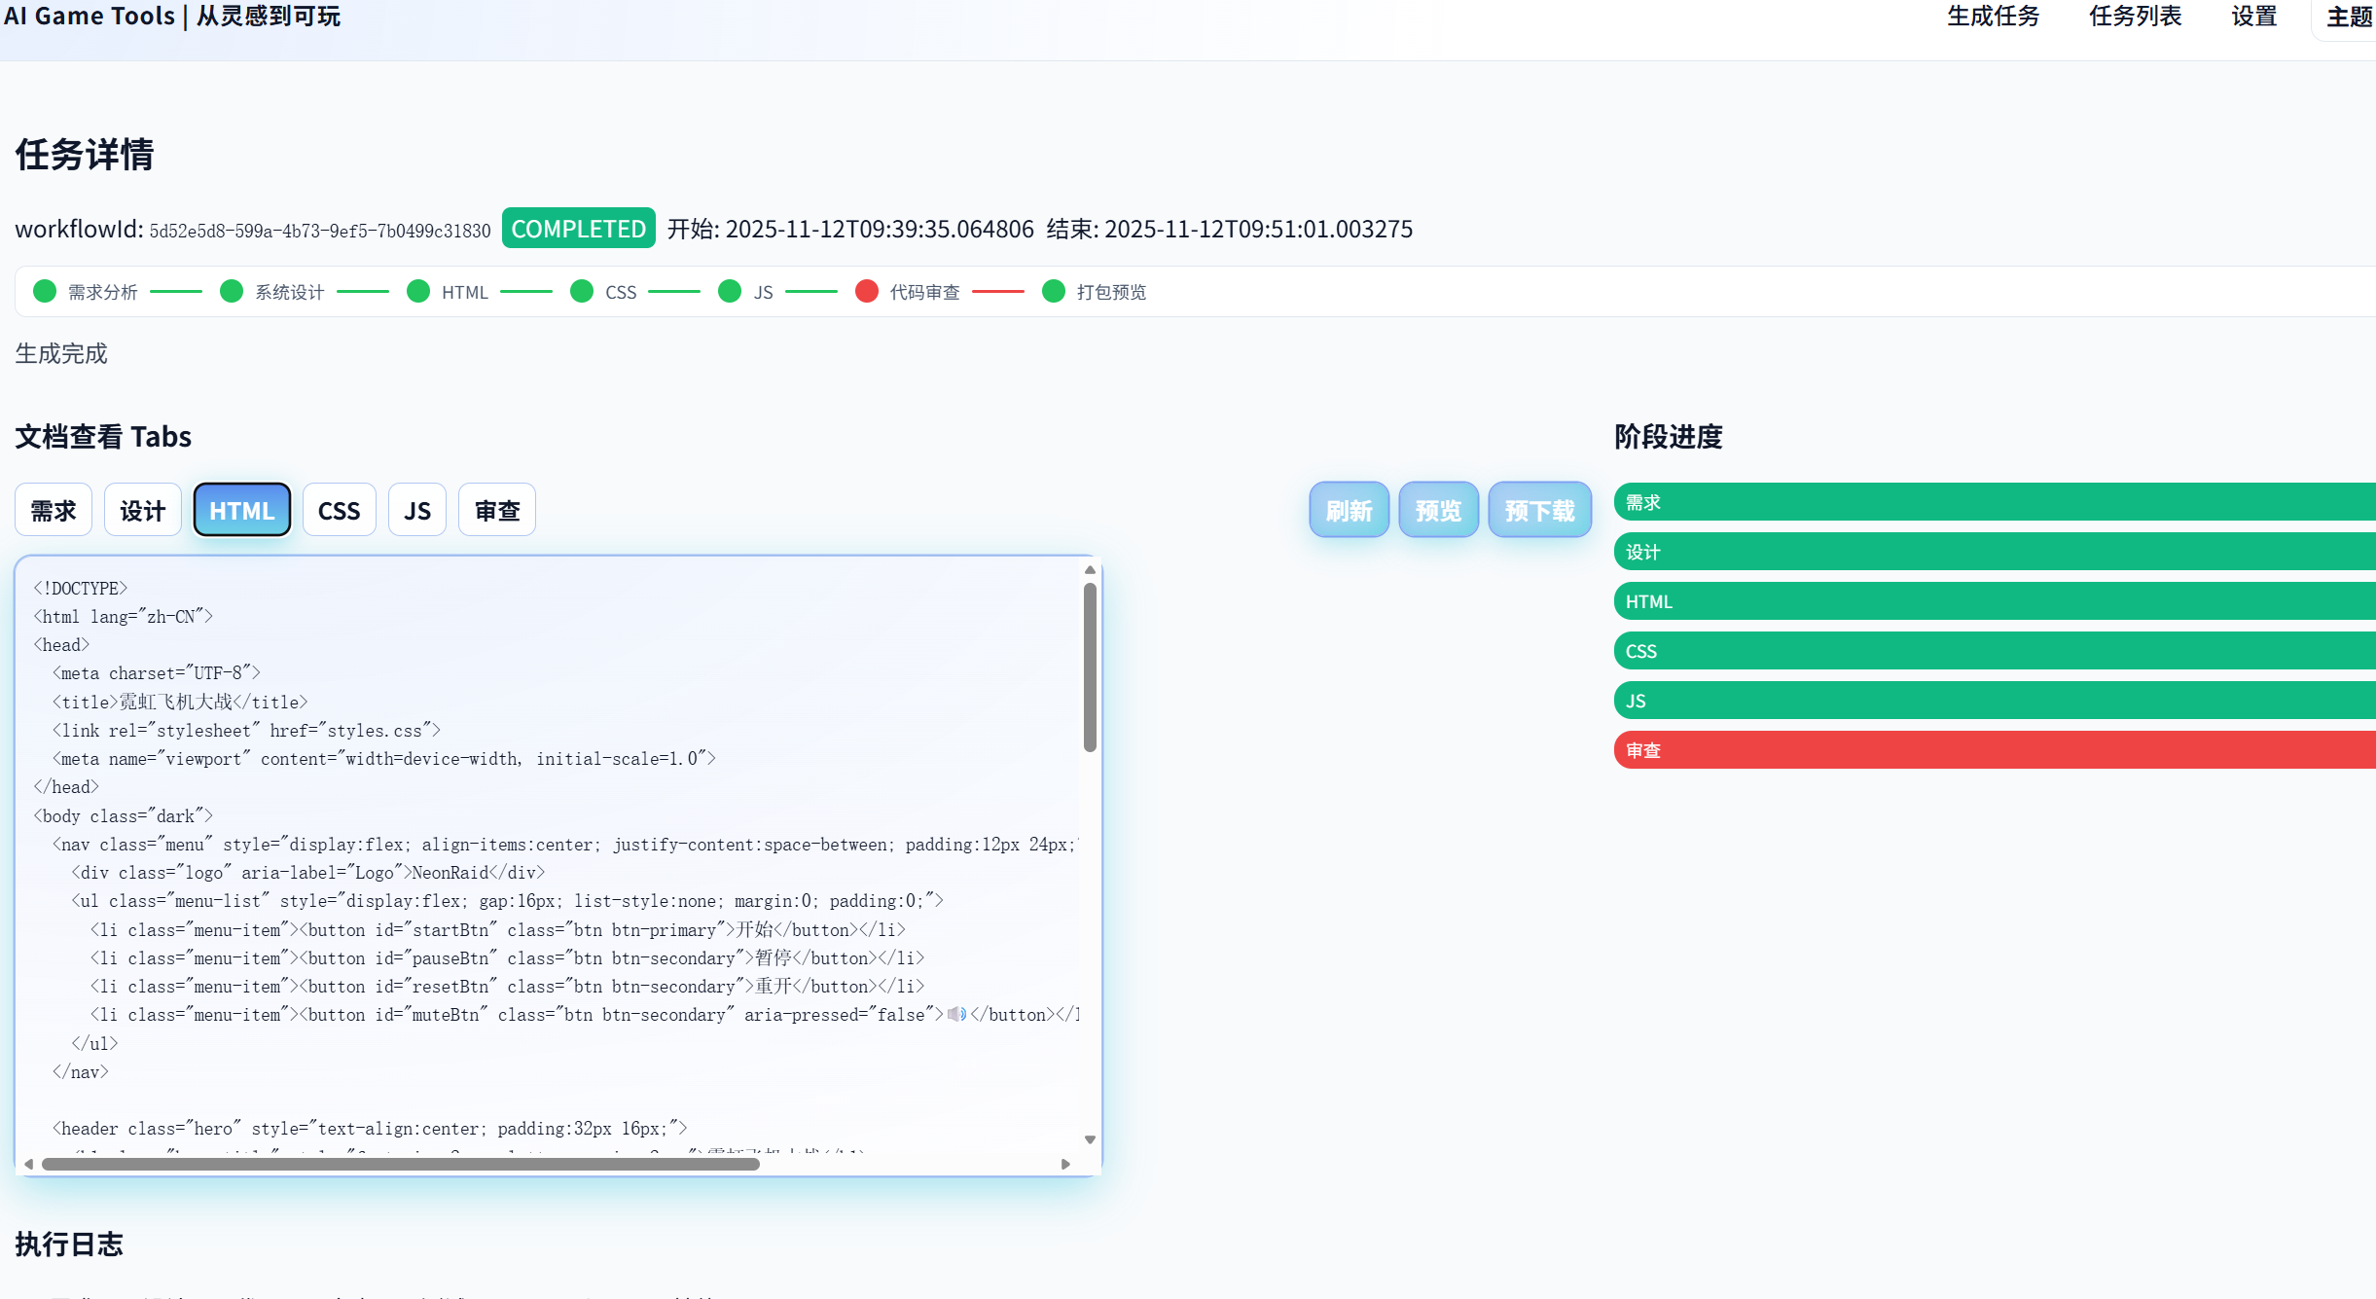Click the HTML step status dot
Image resolution: width=2376 pixels, height=1299 pixels.
point(418,291)
